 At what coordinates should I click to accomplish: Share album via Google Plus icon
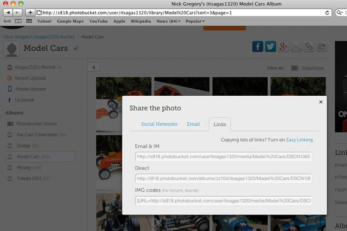[284, 47]
